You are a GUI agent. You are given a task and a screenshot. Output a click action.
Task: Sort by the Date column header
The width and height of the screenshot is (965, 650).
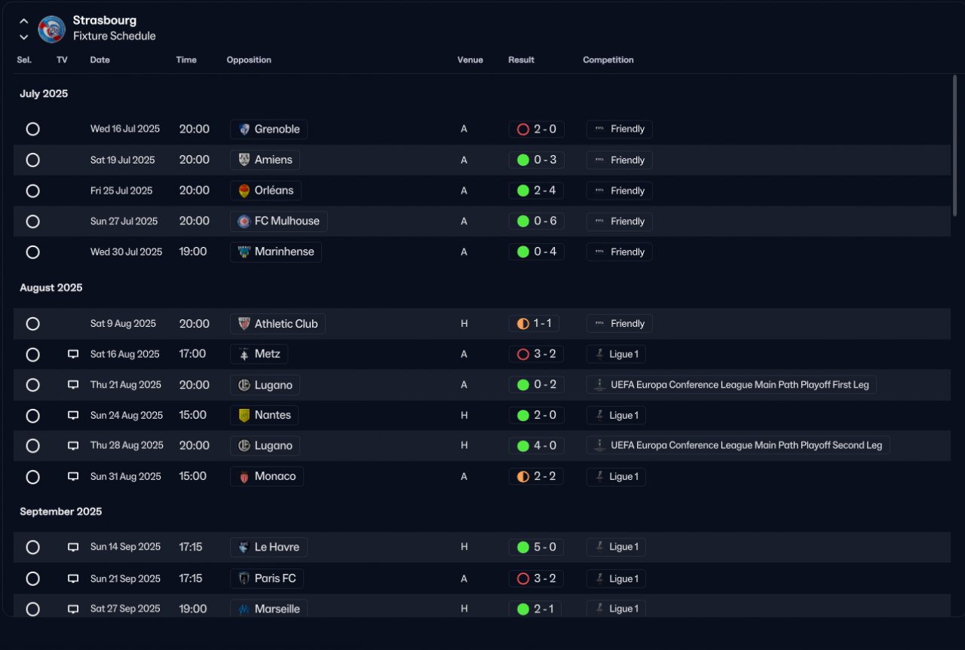coord(100,60)
